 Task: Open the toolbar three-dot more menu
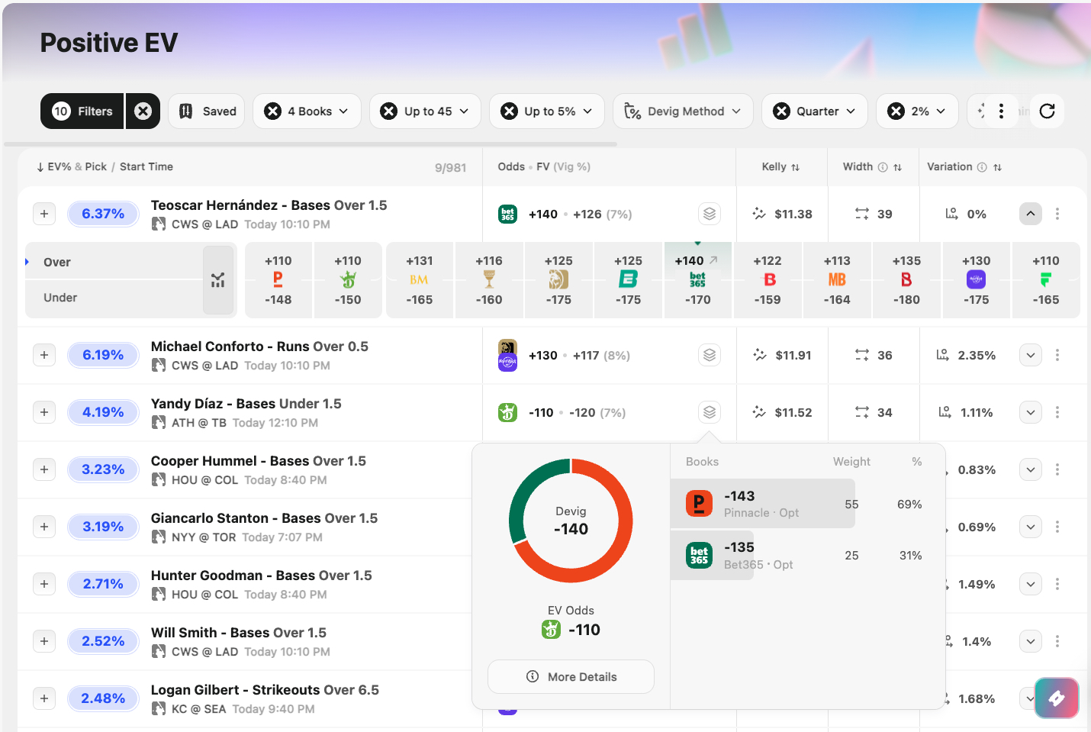point(1001,111)
